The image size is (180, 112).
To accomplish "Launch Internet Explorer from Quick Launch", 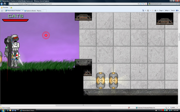I will (x=8, y=110).
